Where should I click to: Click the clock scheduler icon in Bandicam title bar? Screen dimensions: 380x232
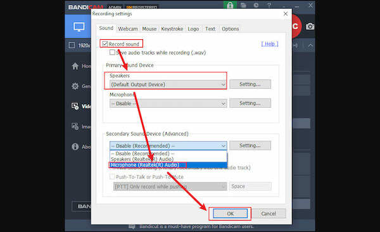[256, 5]
